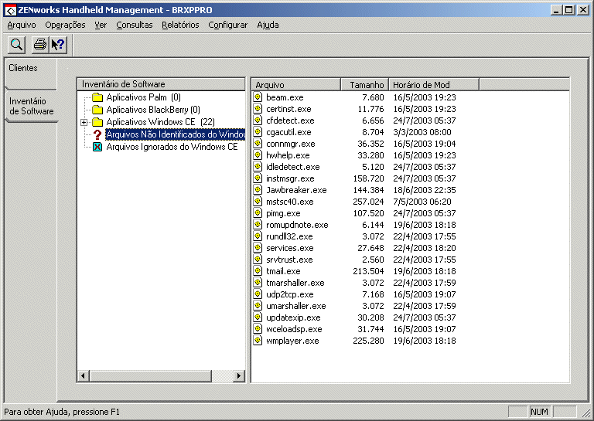The image size is (594, 421).
Task: Click the file icon beside cfdetect.exe
Action: click(258, 121)
